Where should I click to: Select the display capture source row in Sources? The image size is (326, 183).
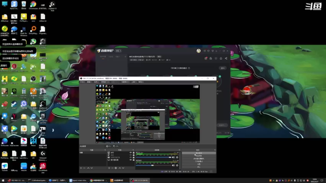click(x=121, y=160)
